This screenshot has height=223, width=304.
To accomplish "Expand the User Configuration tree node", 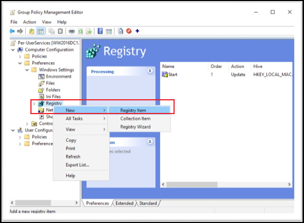I will click(x=13, y=130).
